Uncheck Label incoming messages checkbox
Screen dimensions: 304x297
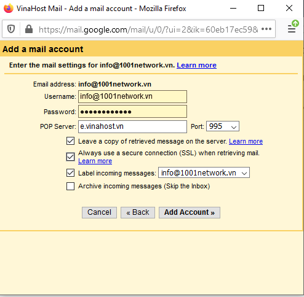pyautogui.click(x=70, y=173)
